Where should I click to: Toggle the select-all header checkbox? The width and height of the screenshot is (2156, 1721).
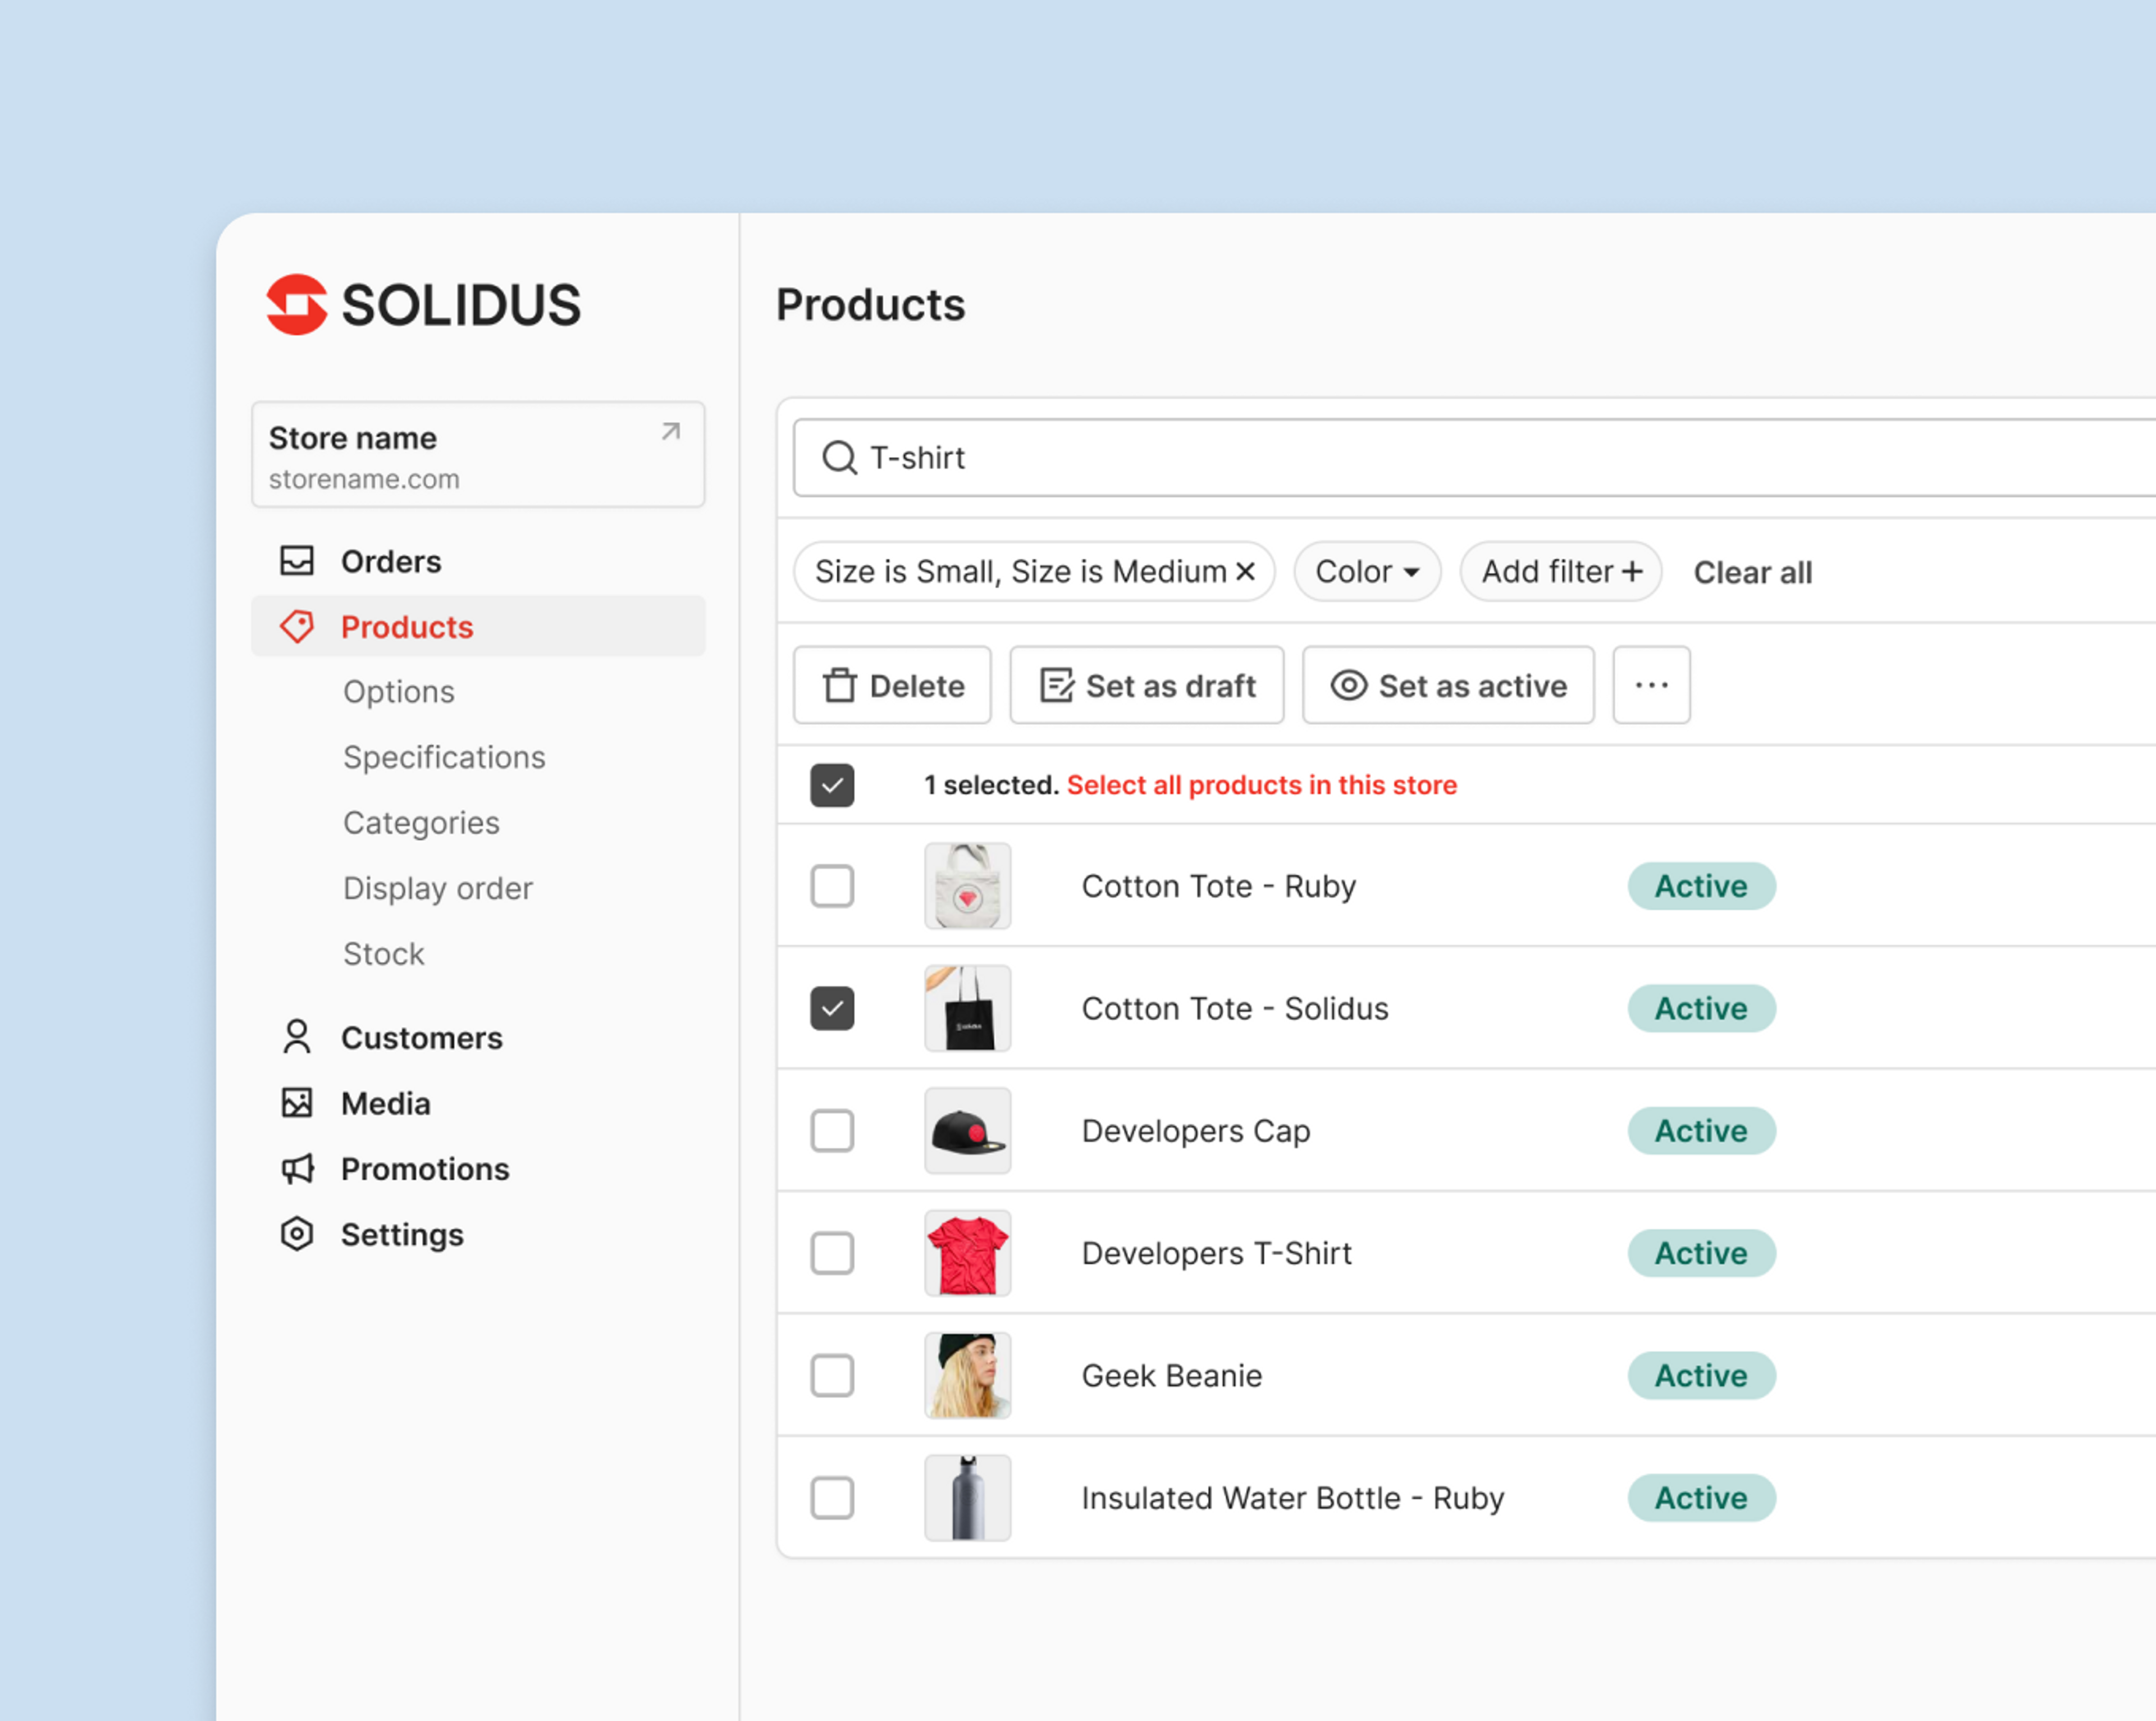pos(832,785)
